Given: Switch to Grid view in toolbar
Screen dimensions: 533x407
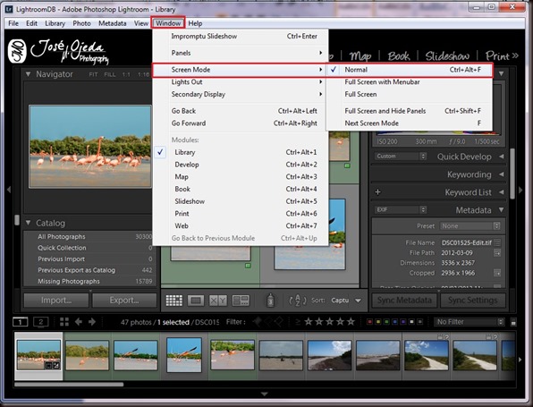Looking at the screenshot, I should [174, 301].
